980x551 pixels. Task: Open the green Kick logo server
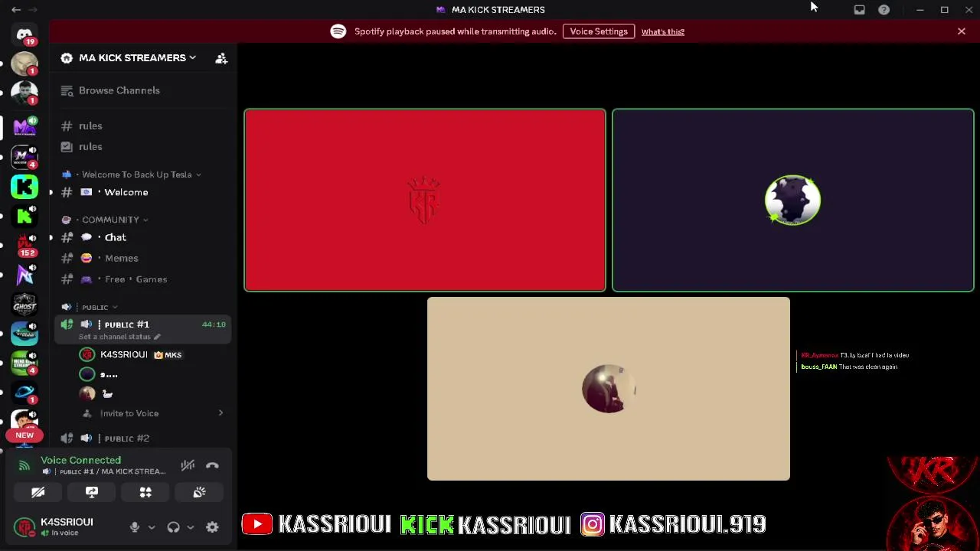(x=24, y=186)
